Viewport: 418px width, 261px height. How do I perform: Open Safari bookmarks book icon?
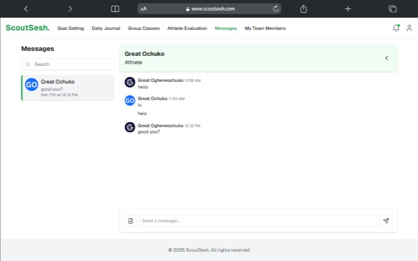point(115,9)
